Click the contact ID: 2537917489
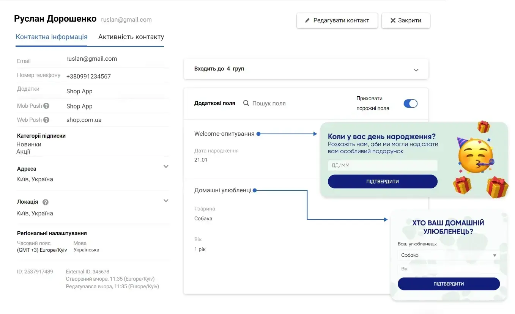This screenshot has width=515, height=314. tap(35, 272)
